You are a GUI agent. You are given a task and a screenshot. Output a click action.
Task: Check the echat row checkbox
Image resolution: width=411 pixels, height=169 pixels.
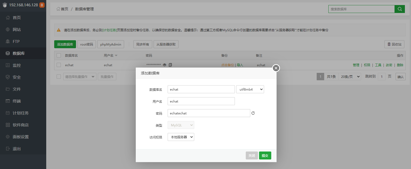pos(59,65)
